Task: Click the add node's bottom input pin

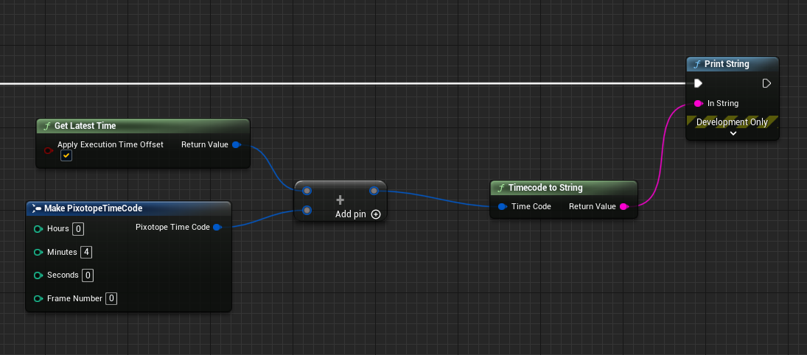Action: (x=307, y=211)
